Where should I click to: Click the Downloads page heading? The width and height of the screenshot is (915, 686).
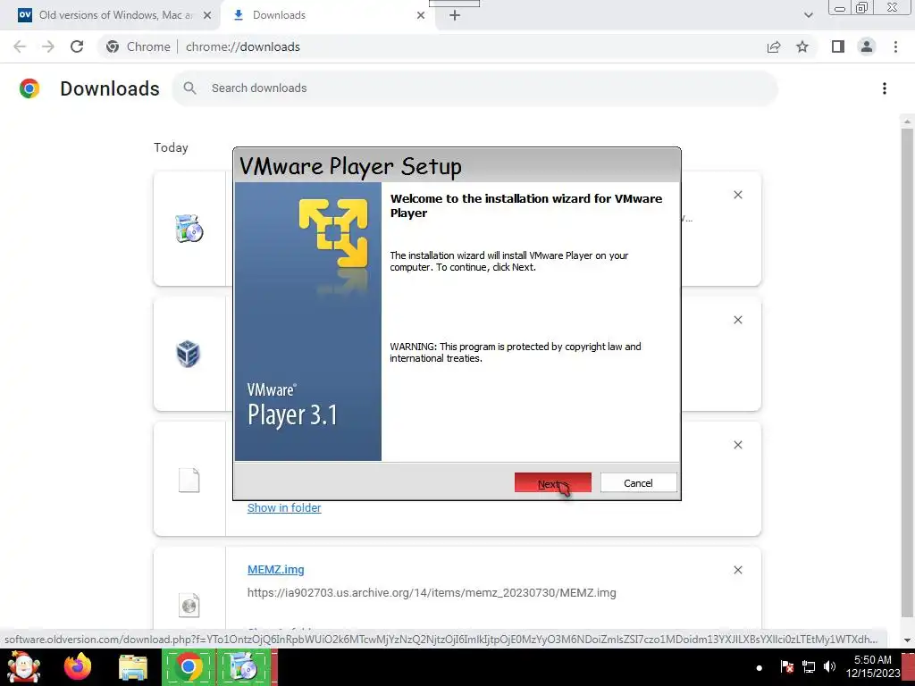tap(110, 88)
